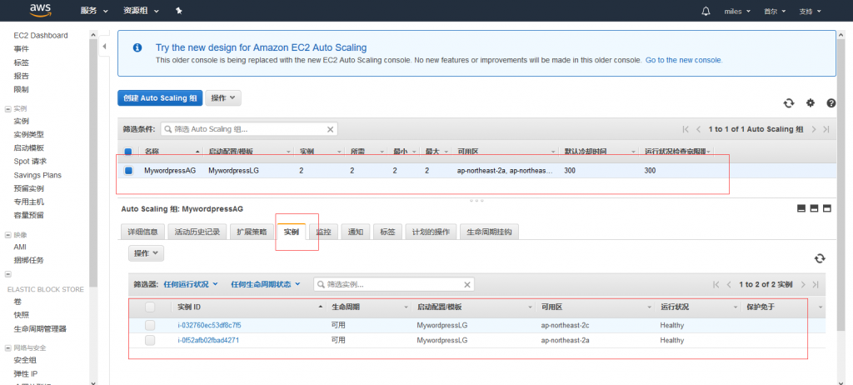Collapse the 实例 sidebar section
The height and width of the screenshot is (385, 853).
(x=8, y=109)
